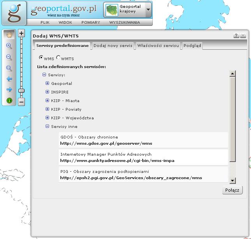Click the KIIP - Miasta label
The width and height of the screenshot is (251, 239).
65,101
